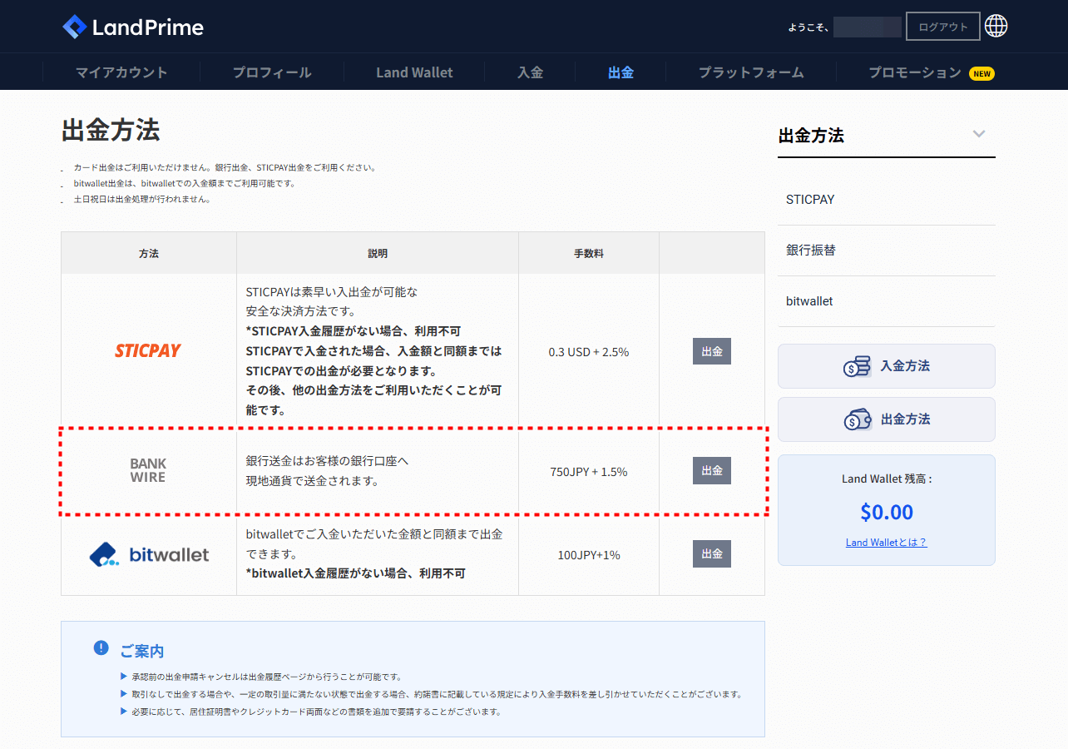Click the note about 土日祝日 withdrawals

tap(141, 199)
